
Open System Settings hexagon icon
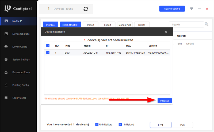point(6,59)
